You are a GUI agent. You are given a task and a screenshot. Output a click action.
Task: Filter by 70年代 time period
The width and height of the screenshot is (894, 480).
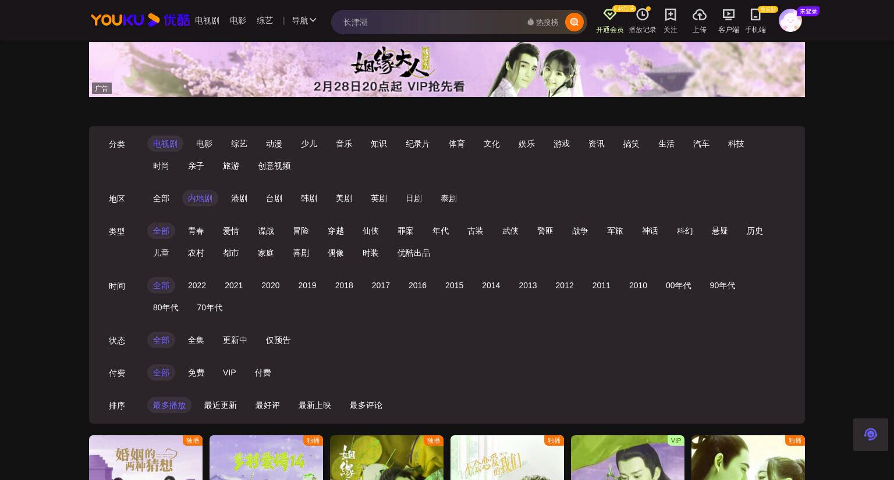pyautogui.click(x=210, y=307)
